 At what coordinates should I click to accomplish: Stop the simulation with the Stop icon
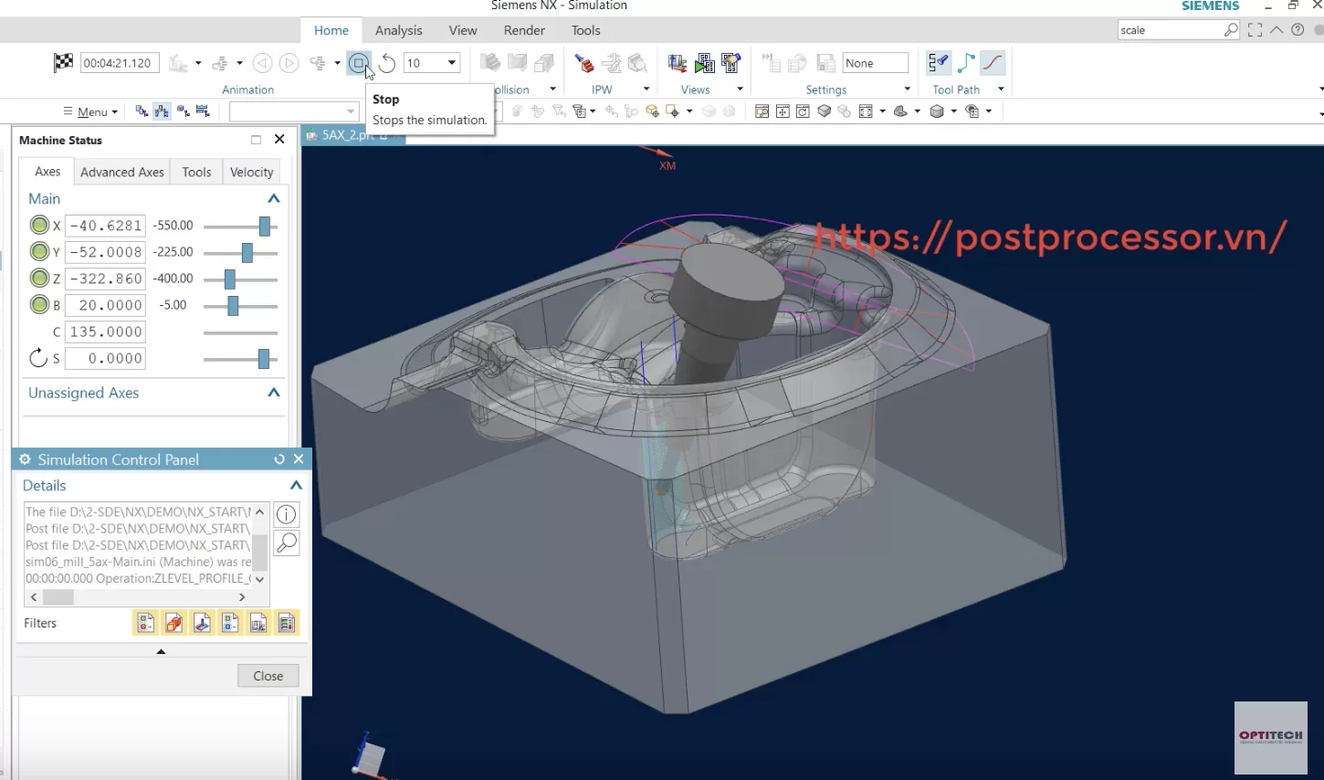pos(359,63)
